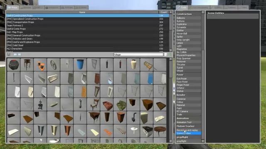Spawn the orange door prop thumbnail
This screenshot has height=149, width=266.
(80, 91)
